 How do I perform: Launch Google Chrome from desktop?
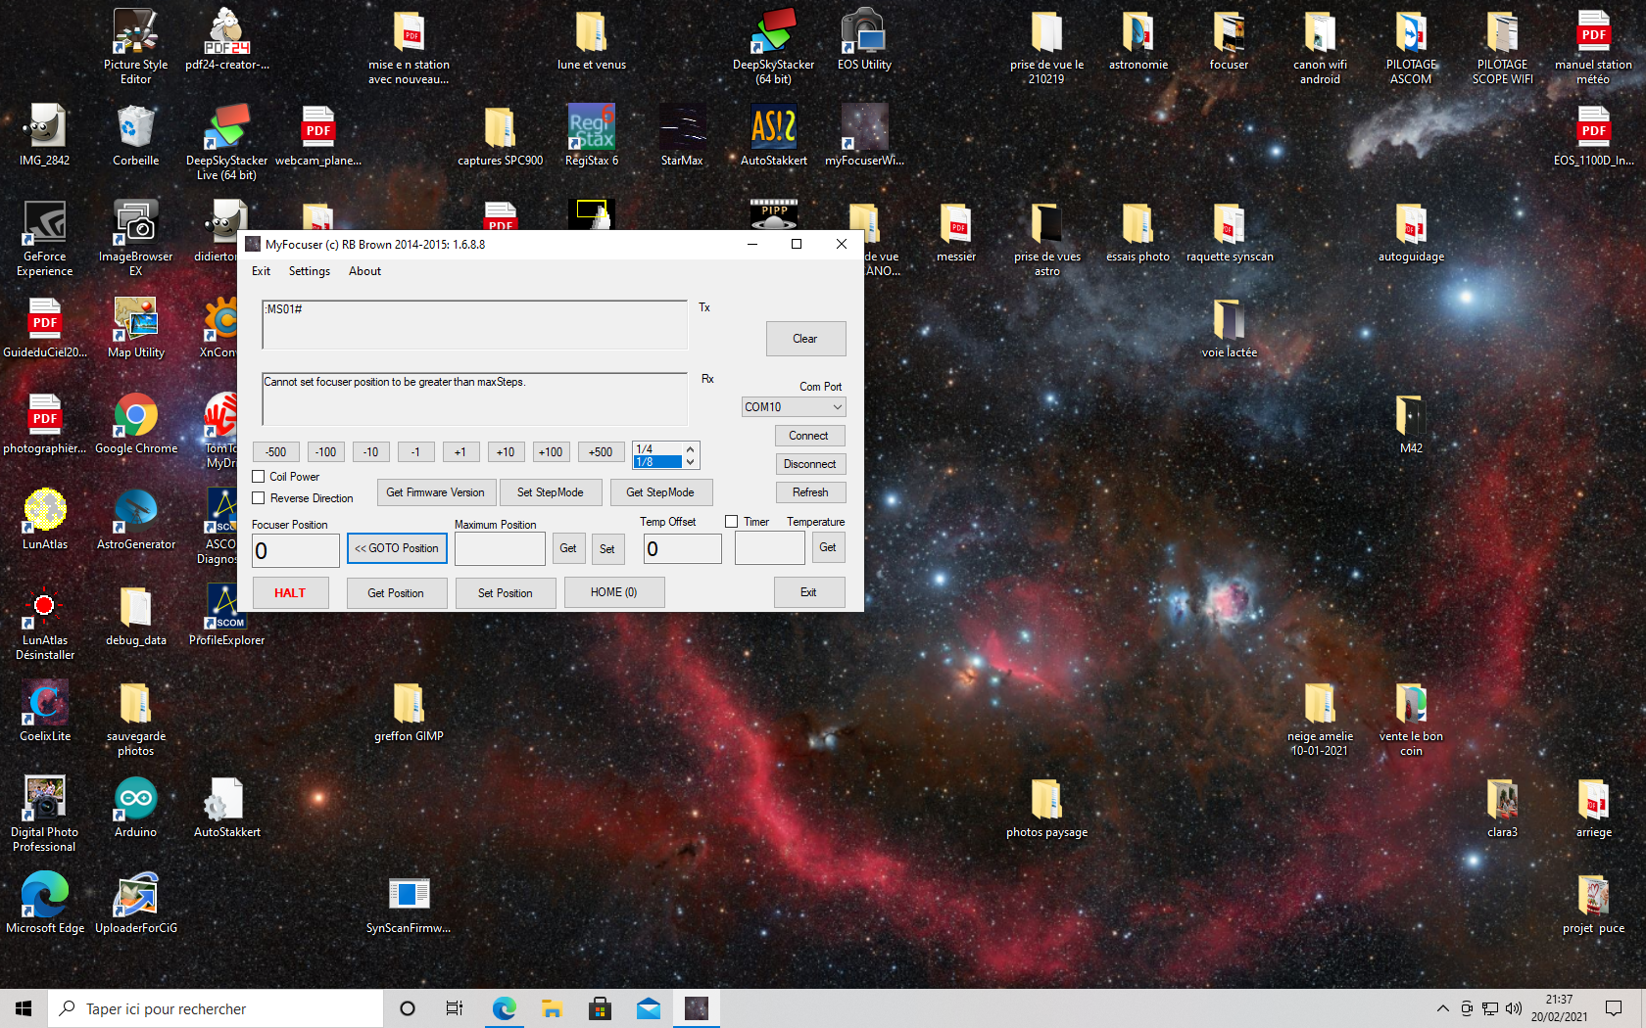(x=135, y=423)
